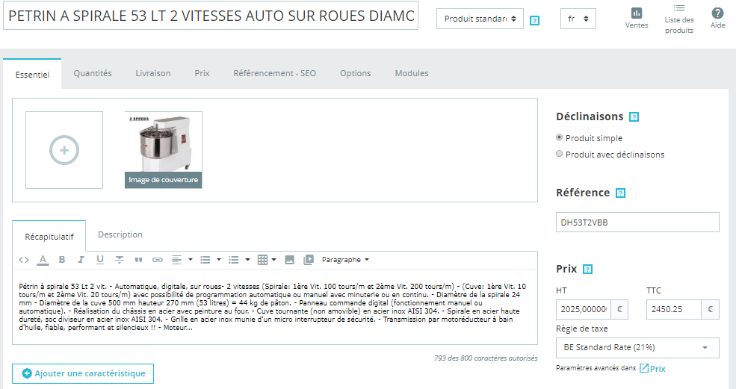This screenshot has width=736, height=389.
Task: Select the Description editor tab
Action: (120, 234)
